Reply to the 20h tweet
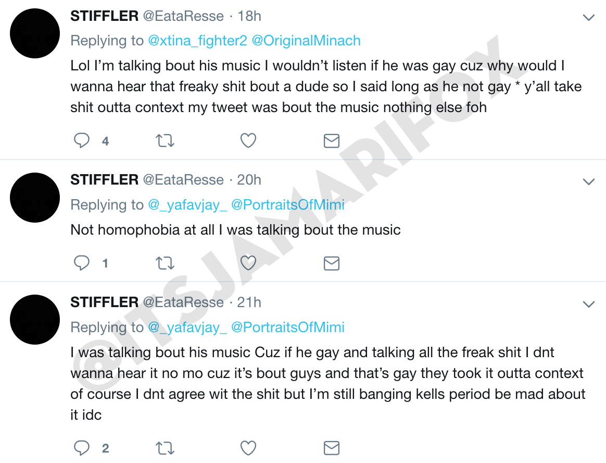The image size is (606, 463). [82, 263]
